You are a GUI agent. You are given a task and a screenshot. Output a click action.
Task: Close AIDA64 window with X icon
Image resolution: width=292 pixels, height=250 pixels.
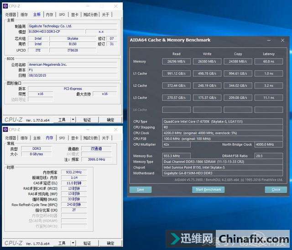(x=282, y=40)
